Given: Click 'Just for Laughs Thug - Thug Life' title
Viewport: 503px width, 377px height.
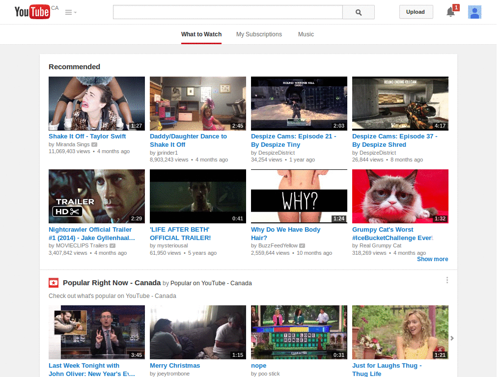Looking at the screenshot, I should point(387,370).
